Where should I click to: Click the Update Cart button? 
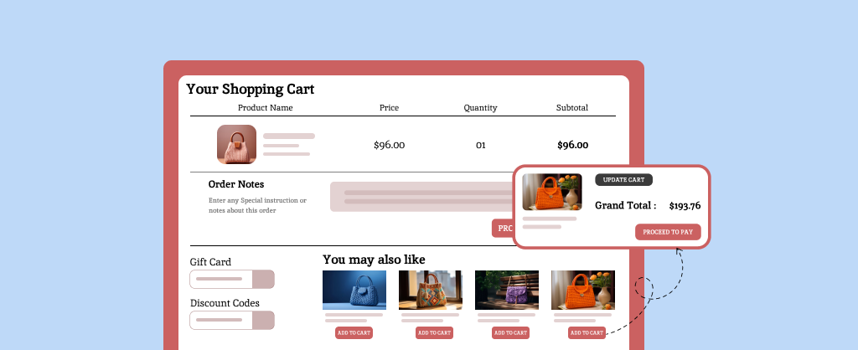click(623, 179)
